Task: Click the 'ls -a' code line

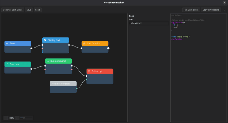Action: pos(176,25)
